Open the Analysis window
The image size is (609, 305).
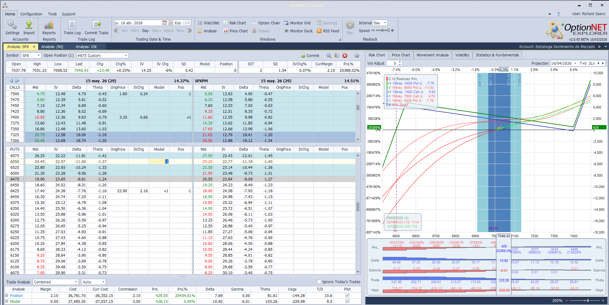tap(207, 31)
